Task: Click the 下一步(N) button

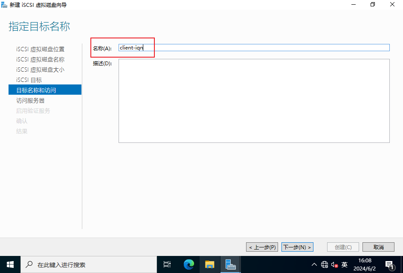Action: pyautogui.click(x=297, y=247)
